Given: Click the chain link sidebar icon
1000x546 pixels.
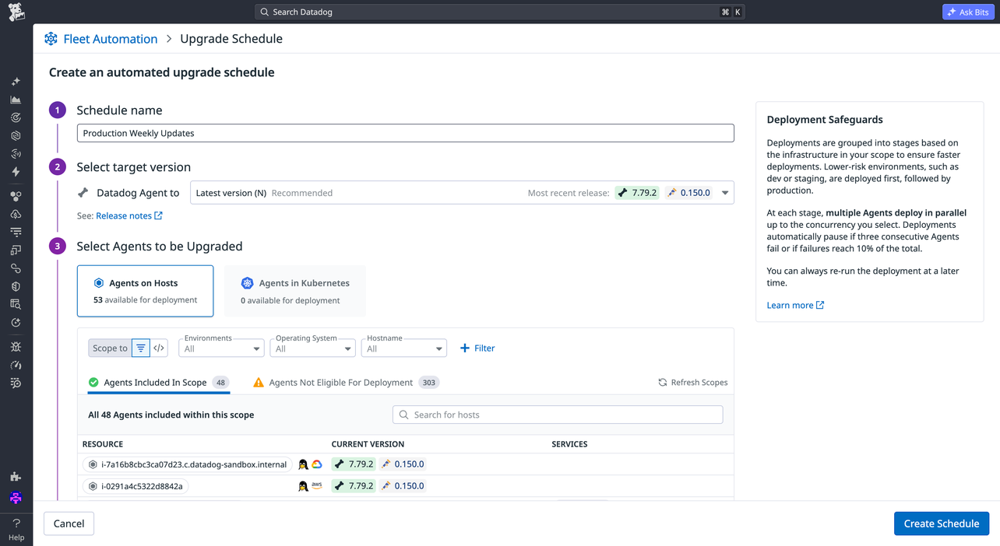Looking at the screenshot, I should pyautogui.click(x=16, y=268).
